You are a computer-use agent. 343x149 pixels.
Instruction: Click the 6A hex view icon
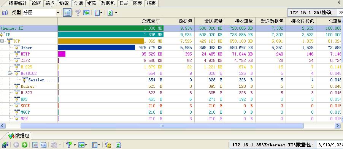pos(43,145)
